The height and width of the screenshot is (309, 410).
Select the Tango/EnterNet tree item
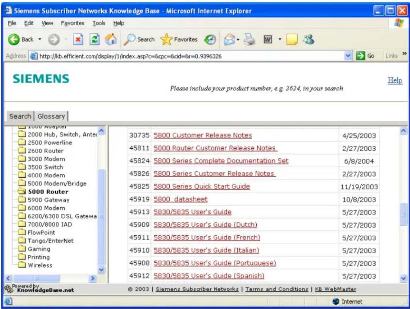click(51, 241)
